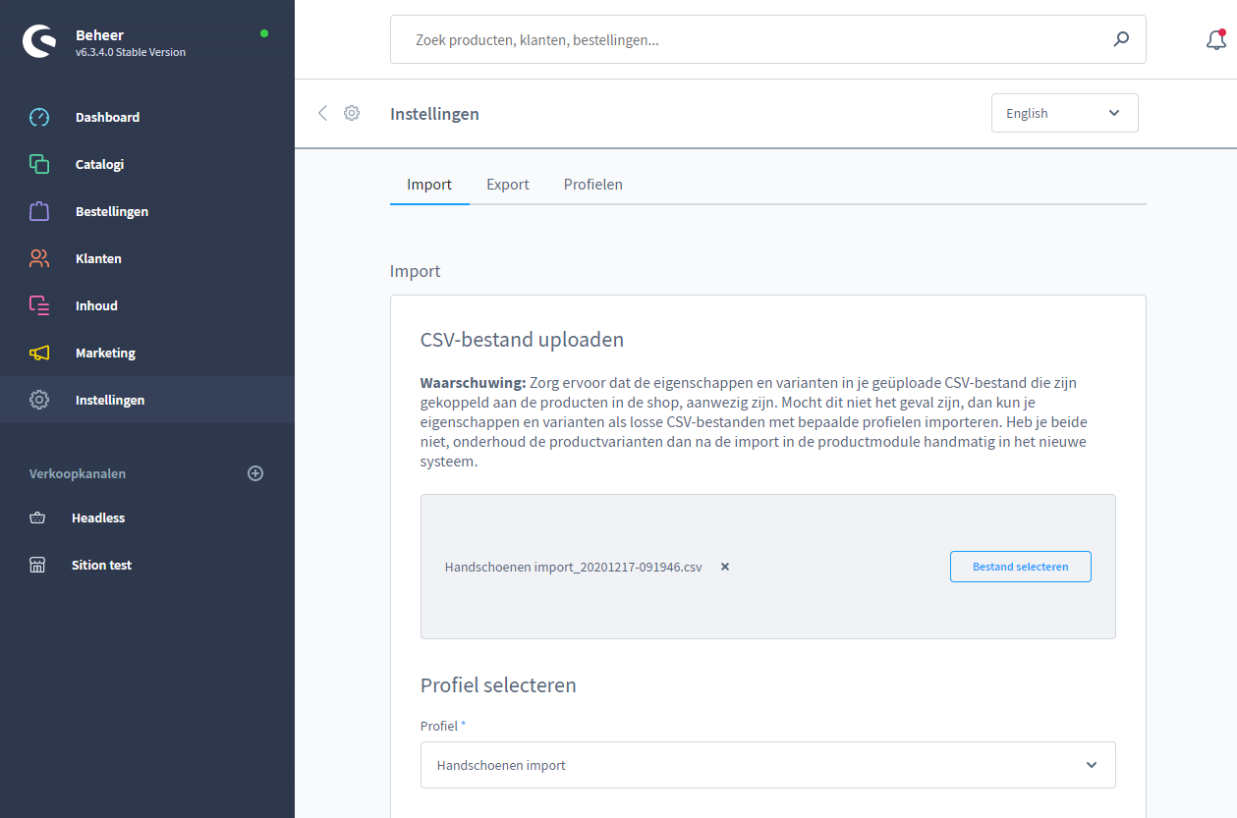The image size is (1237, 818).
Task: Click gear icon beside Instellingen title
Action: point(352,113)
